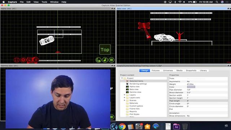Click the Spotlight search icon in menu bar

(217, 2)
